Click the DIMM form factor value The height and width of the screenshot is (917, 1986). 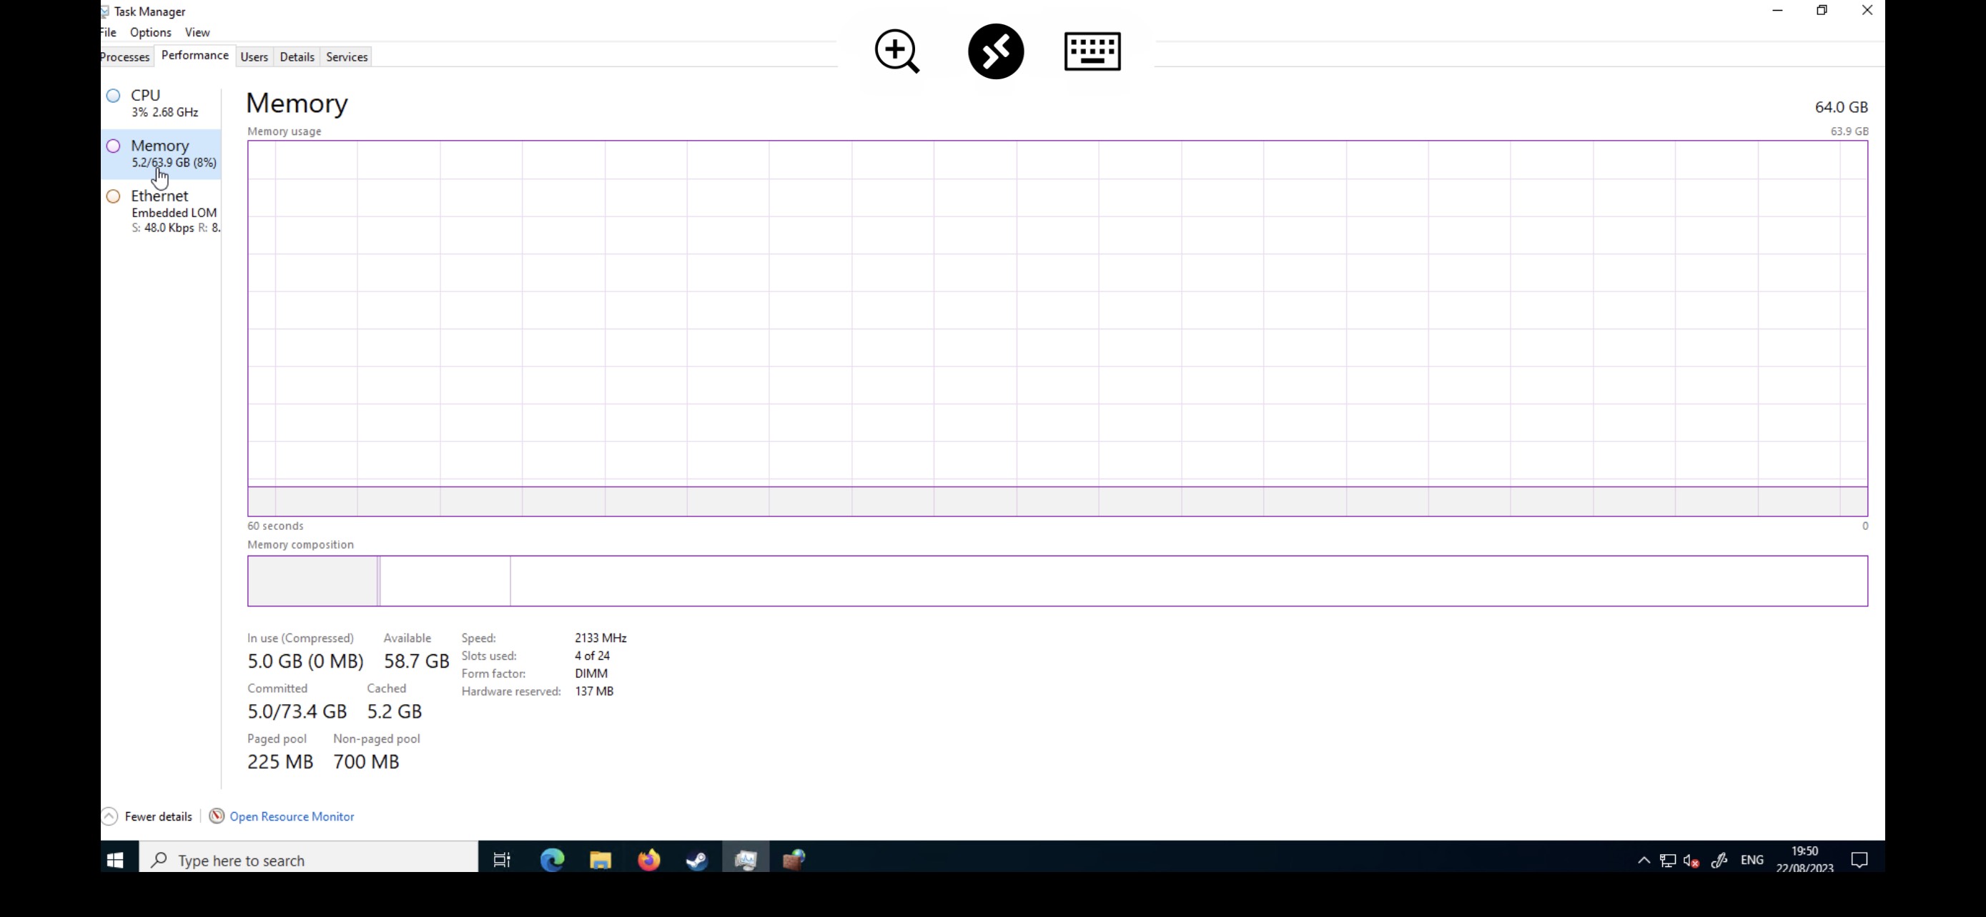pos(591,673)
